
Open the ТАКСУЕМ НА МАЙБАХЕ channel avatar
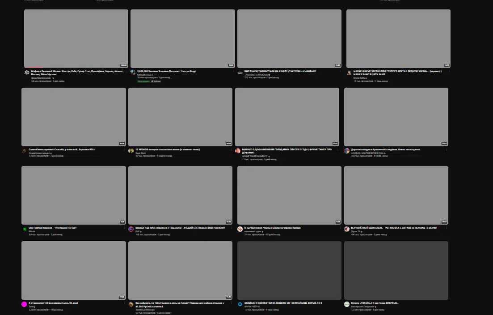[x=240, y=72]
